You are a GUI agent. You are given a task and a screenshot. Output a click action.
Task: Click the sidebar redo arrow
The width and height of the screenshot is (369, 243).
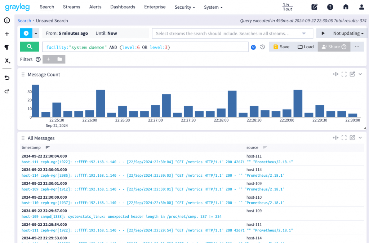click(7, 91)
